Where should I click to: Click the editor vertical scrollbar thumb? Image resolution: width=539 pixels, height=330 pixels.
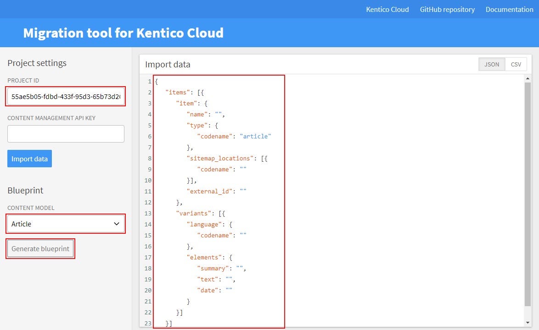528,194
